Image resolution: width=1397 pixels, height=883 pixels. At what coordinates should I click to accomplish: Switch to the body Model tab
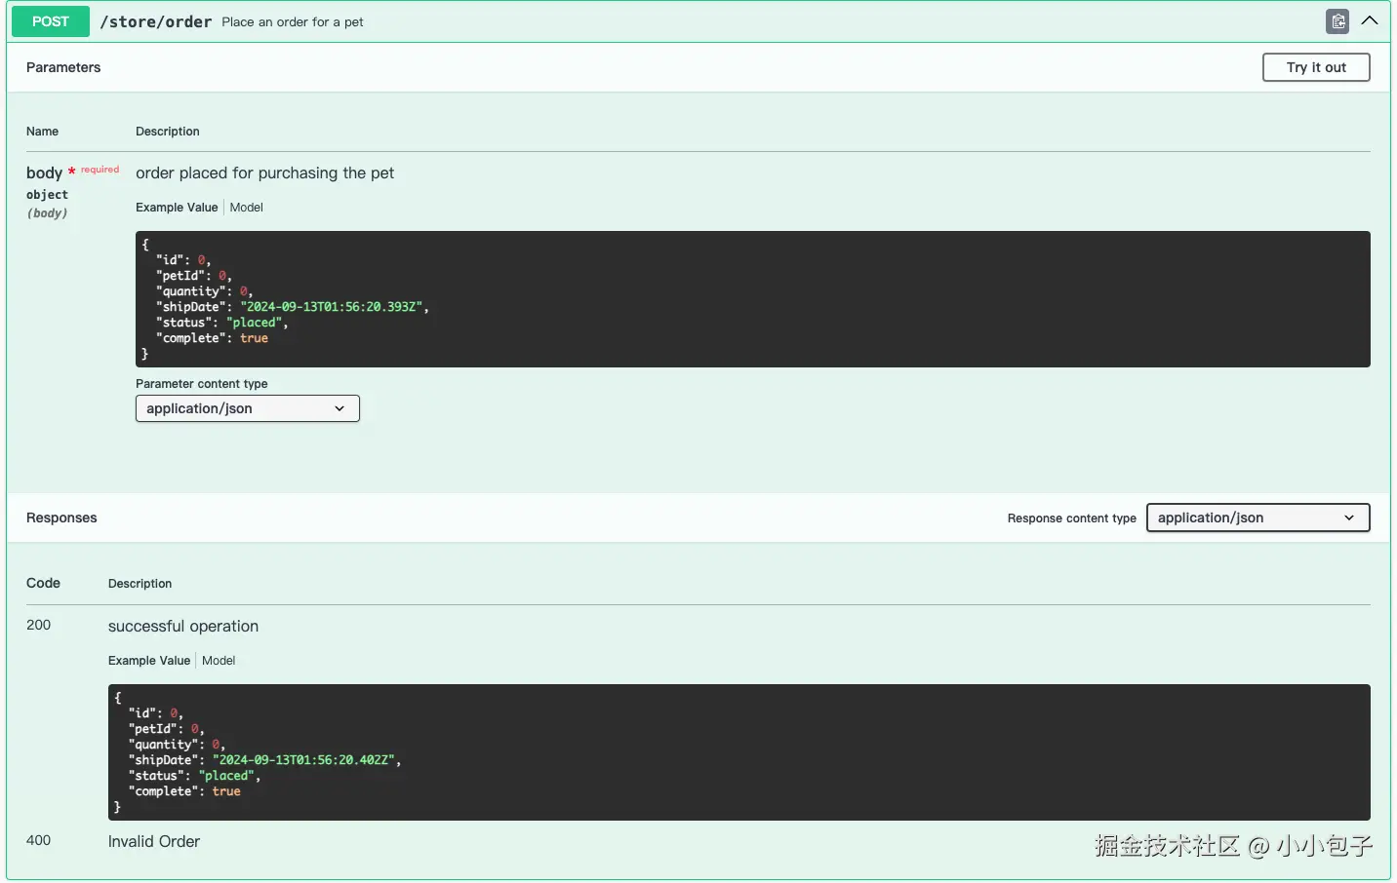coord(247,208)
